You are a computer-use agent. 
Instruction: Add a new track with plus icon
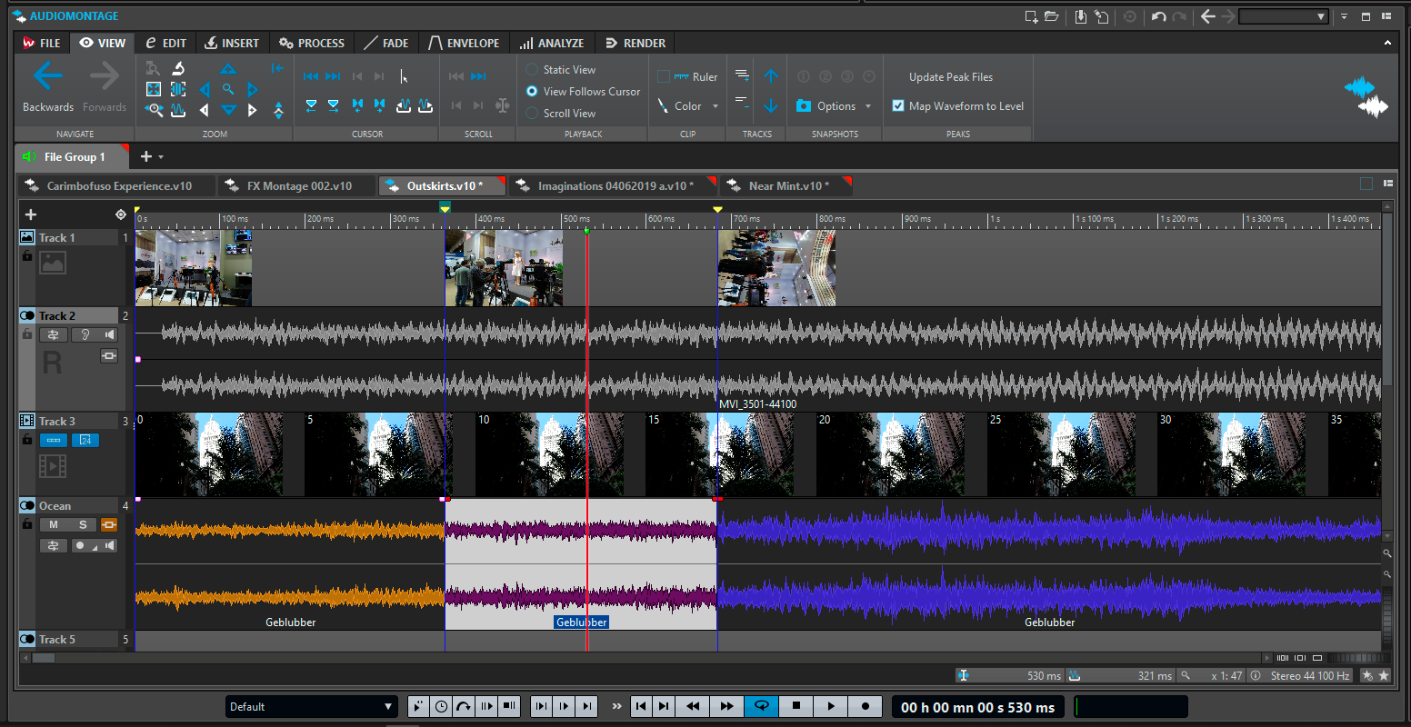click(31, 214)
